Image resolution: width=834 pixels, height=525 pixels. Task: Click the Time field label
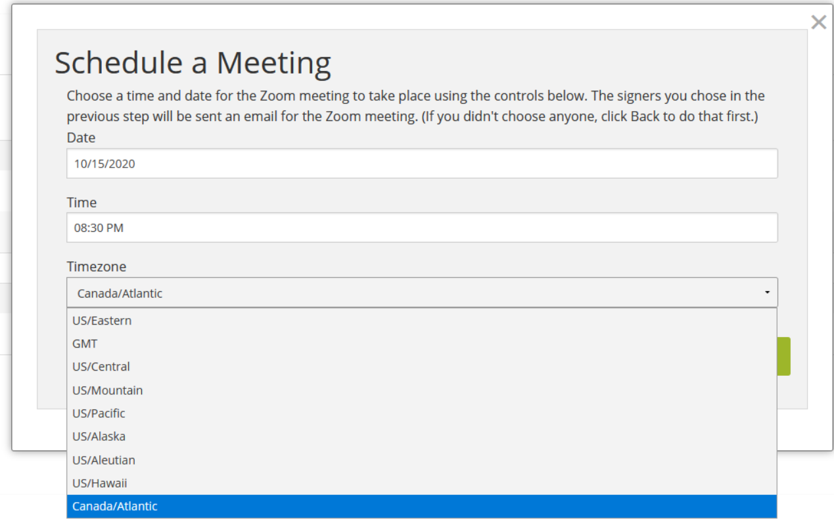coord(81,202)
